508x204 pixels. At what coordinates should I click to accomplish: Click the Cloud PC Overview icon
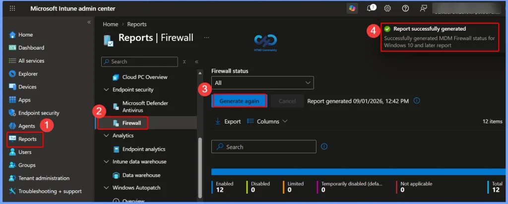pyautogui.click(x=116, y=77)
